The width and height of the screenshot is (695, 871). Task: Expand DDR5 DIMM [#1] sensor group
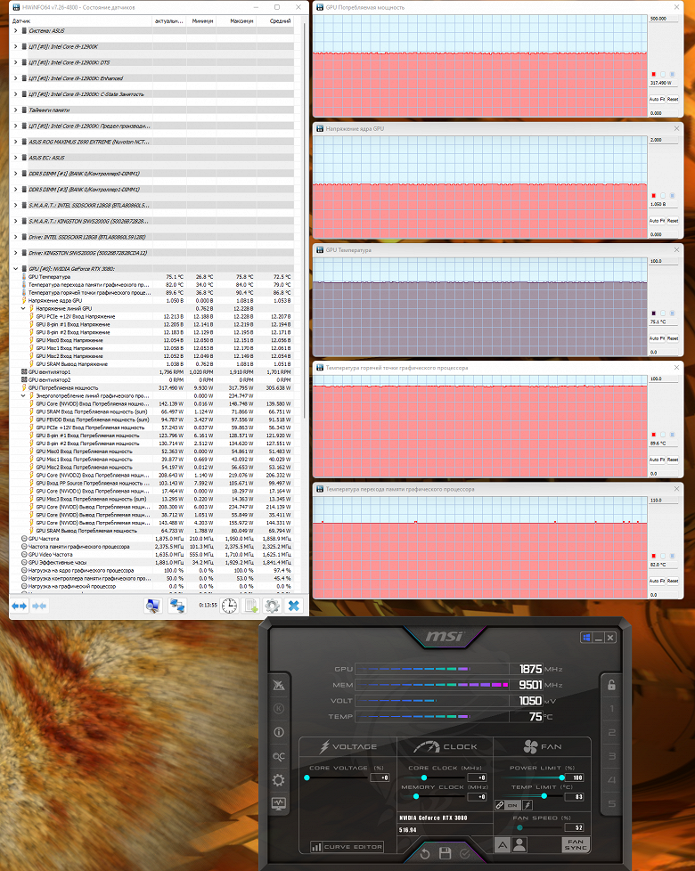pyautogui.click(x=15, y=174)
